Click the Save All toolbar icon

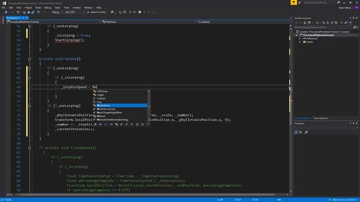click(x=33, y=12)
